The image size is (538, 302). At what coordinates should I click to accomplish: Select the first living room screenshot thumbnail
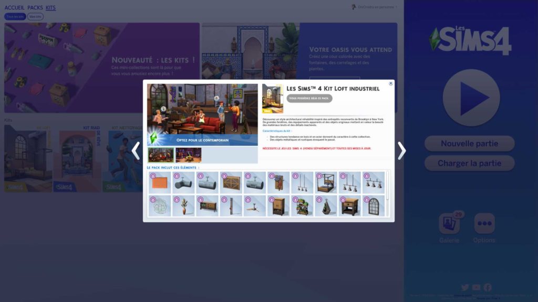[x=161, y=155]
